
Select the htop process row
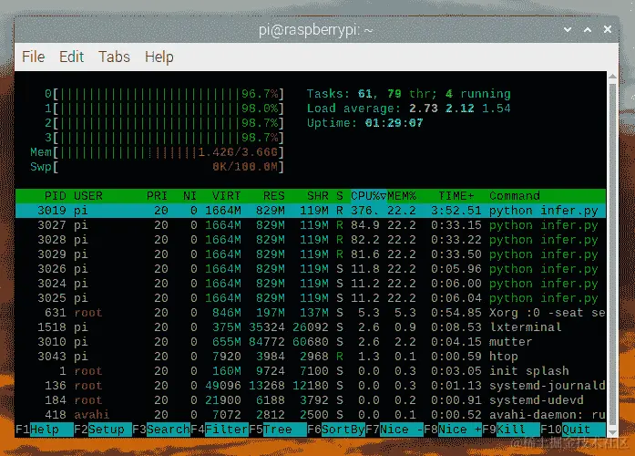coord(311,357)
